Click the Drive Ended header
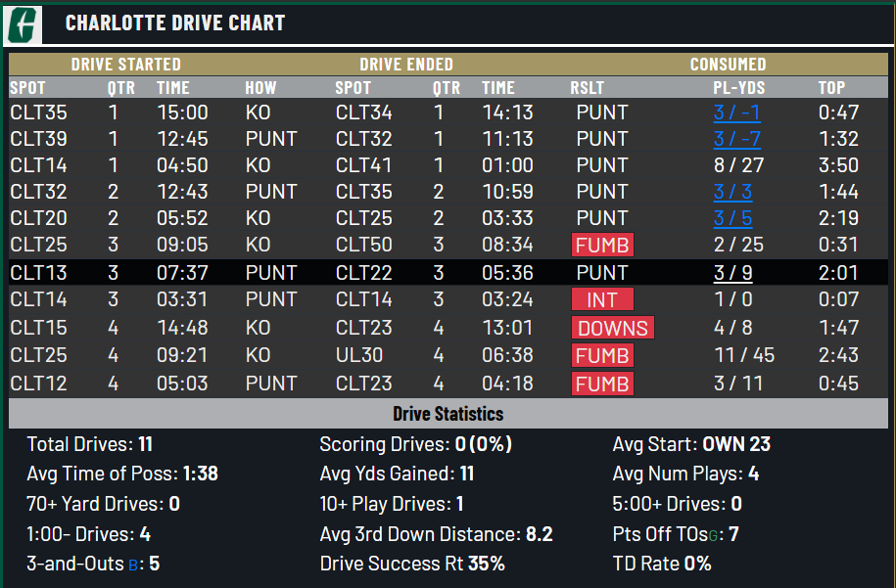 (406, 65)
